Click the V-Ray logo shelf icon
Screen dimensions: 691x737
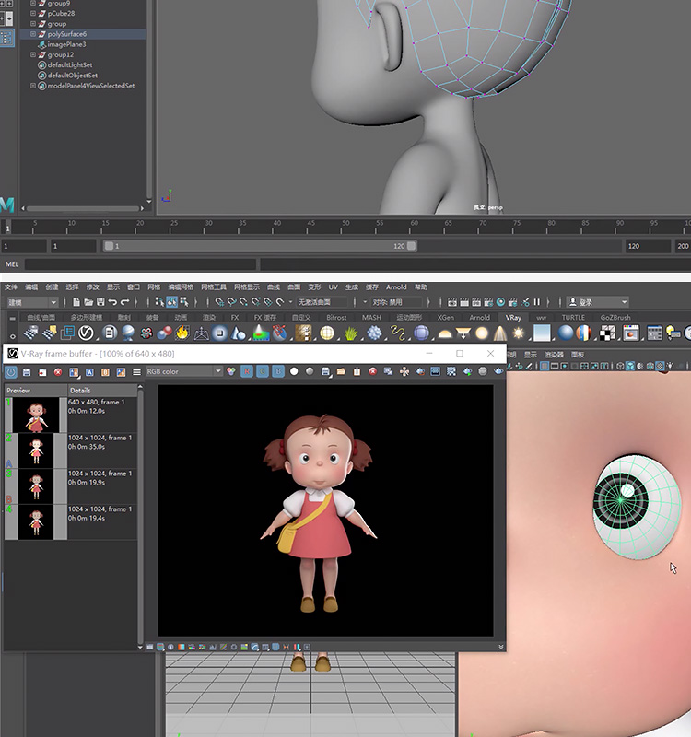pos(86,333)
